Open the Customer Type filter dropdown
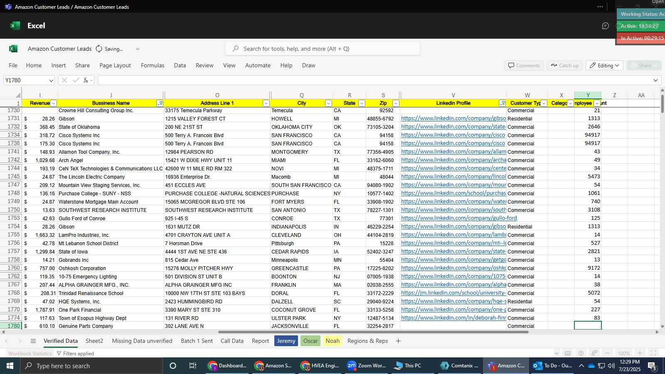Screen dimensions: 665x374 (x=544, y=103)
